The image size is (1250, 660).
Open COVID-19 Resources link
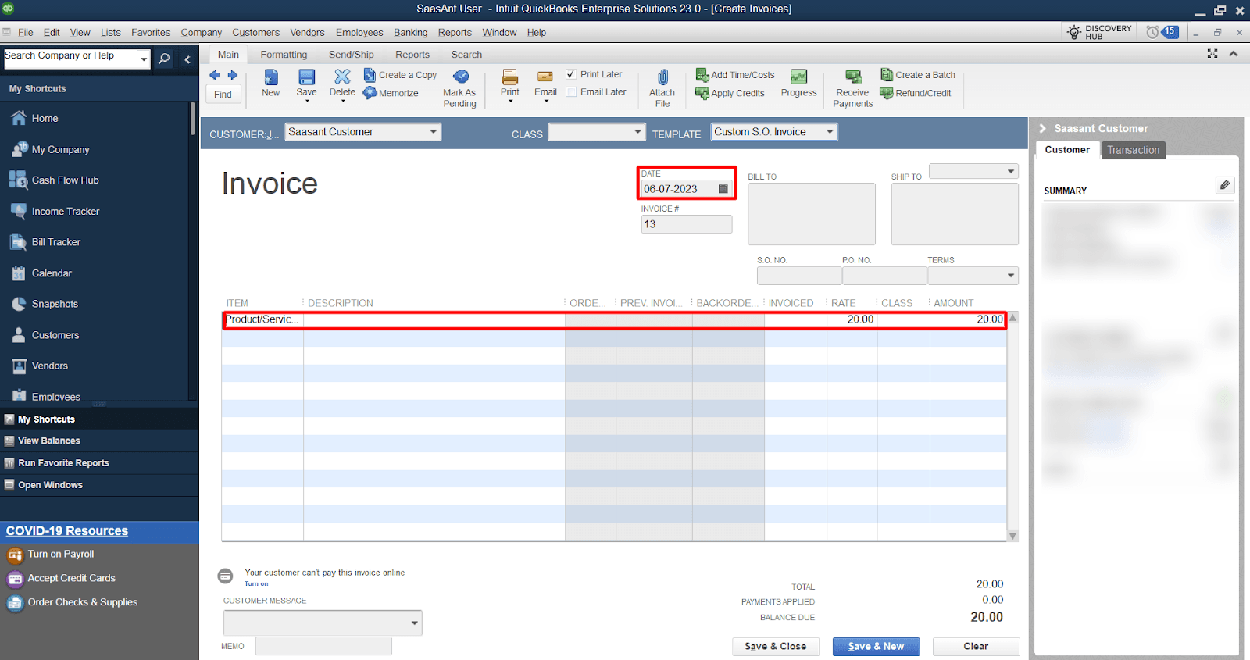click(x=67, y=531)
